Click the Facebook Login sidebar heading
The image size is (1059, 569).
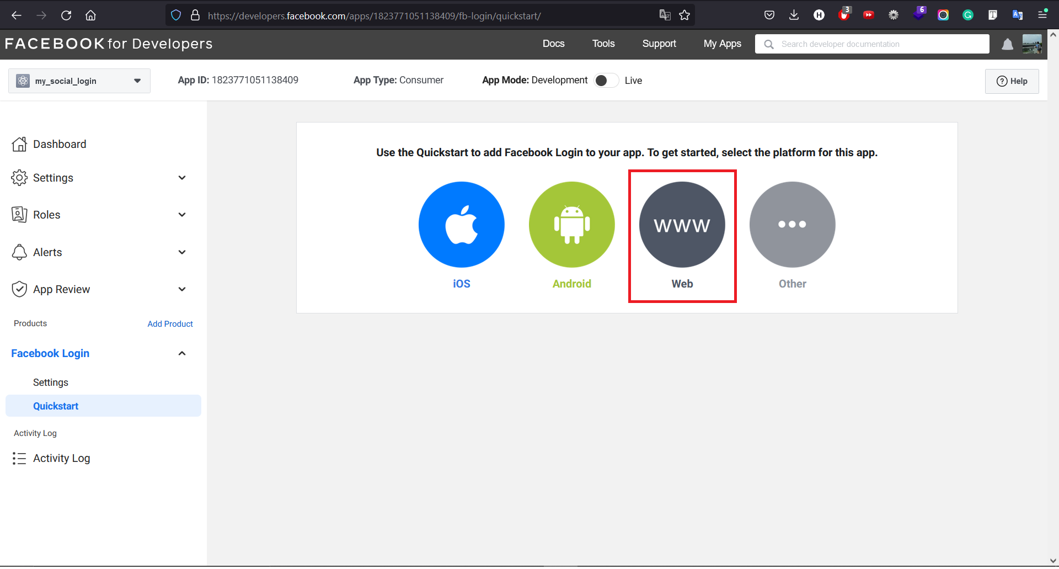coord(50,353)
